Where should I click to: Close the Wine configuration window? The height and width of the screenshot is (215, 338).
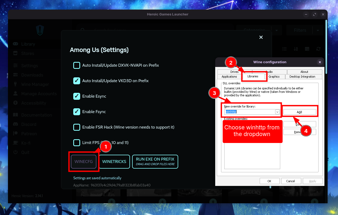point(320,62)
